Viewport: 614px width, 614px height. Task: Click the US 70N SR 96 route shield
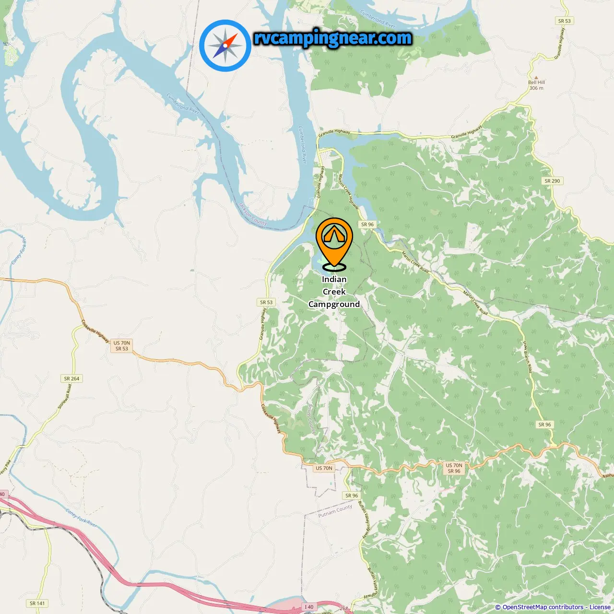454,468
